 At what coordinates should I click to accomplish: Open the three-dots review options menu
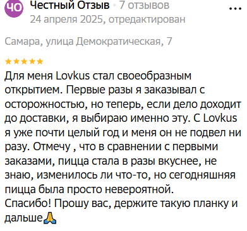point(235,9)
